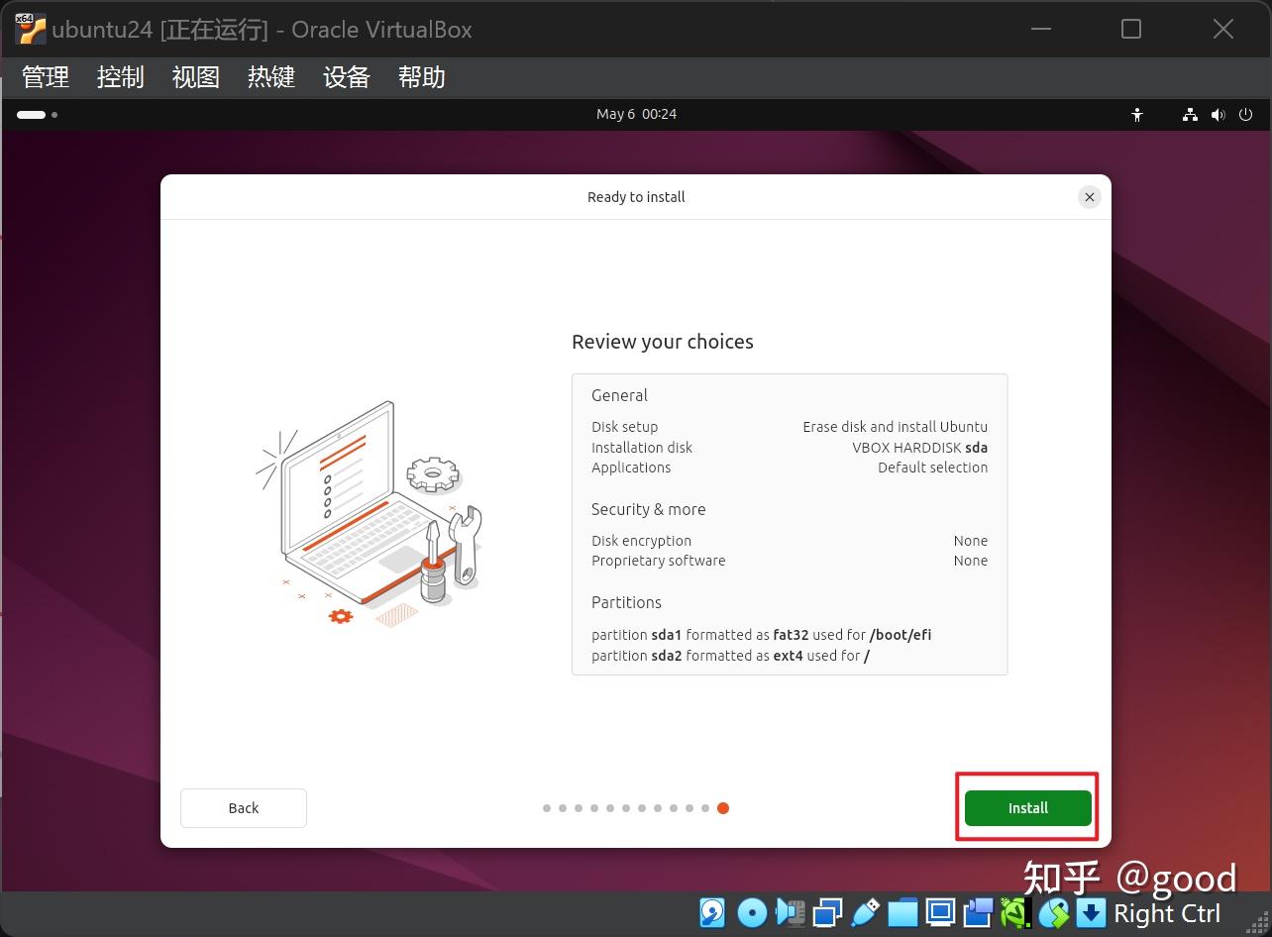Open the 视图 menu in VirtualBox menu bar
This screenshot has height=937, width=1272.
[x=195, y=77]
